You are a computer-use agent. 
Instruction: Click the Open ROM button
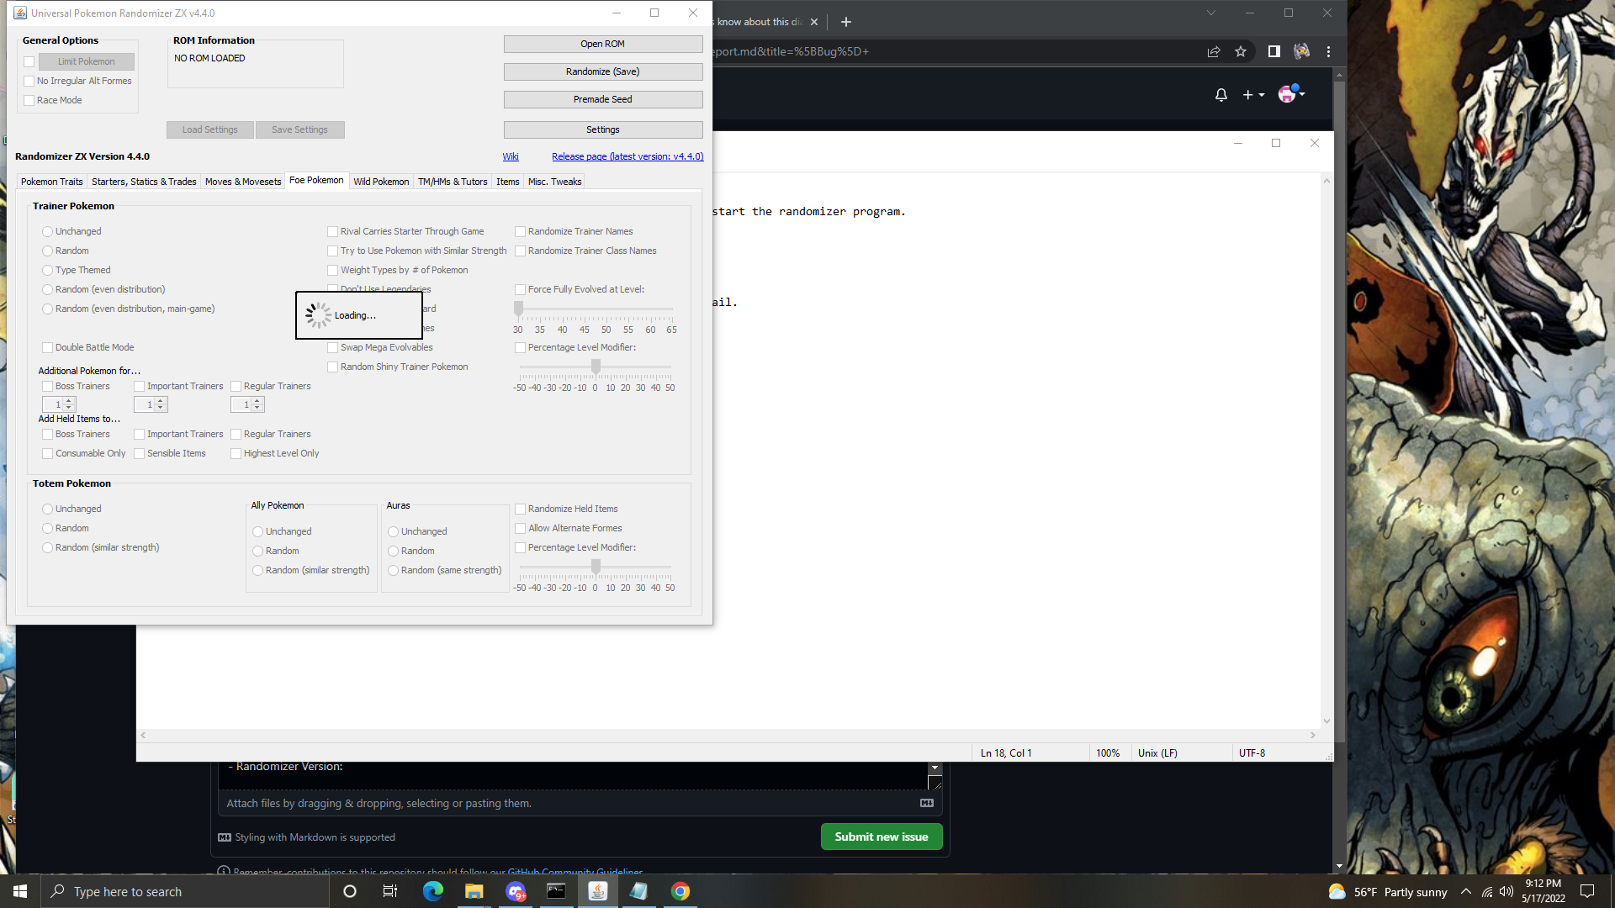coord(603,44)
